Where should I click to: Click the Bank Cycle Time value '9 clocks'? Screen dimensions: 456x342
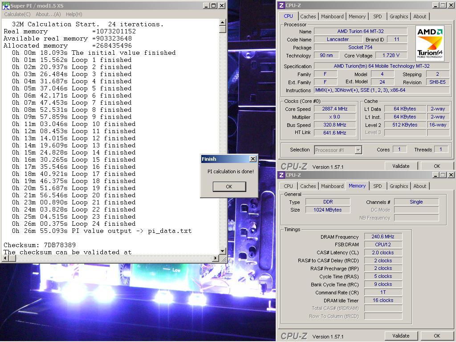(x=383, y=284)
